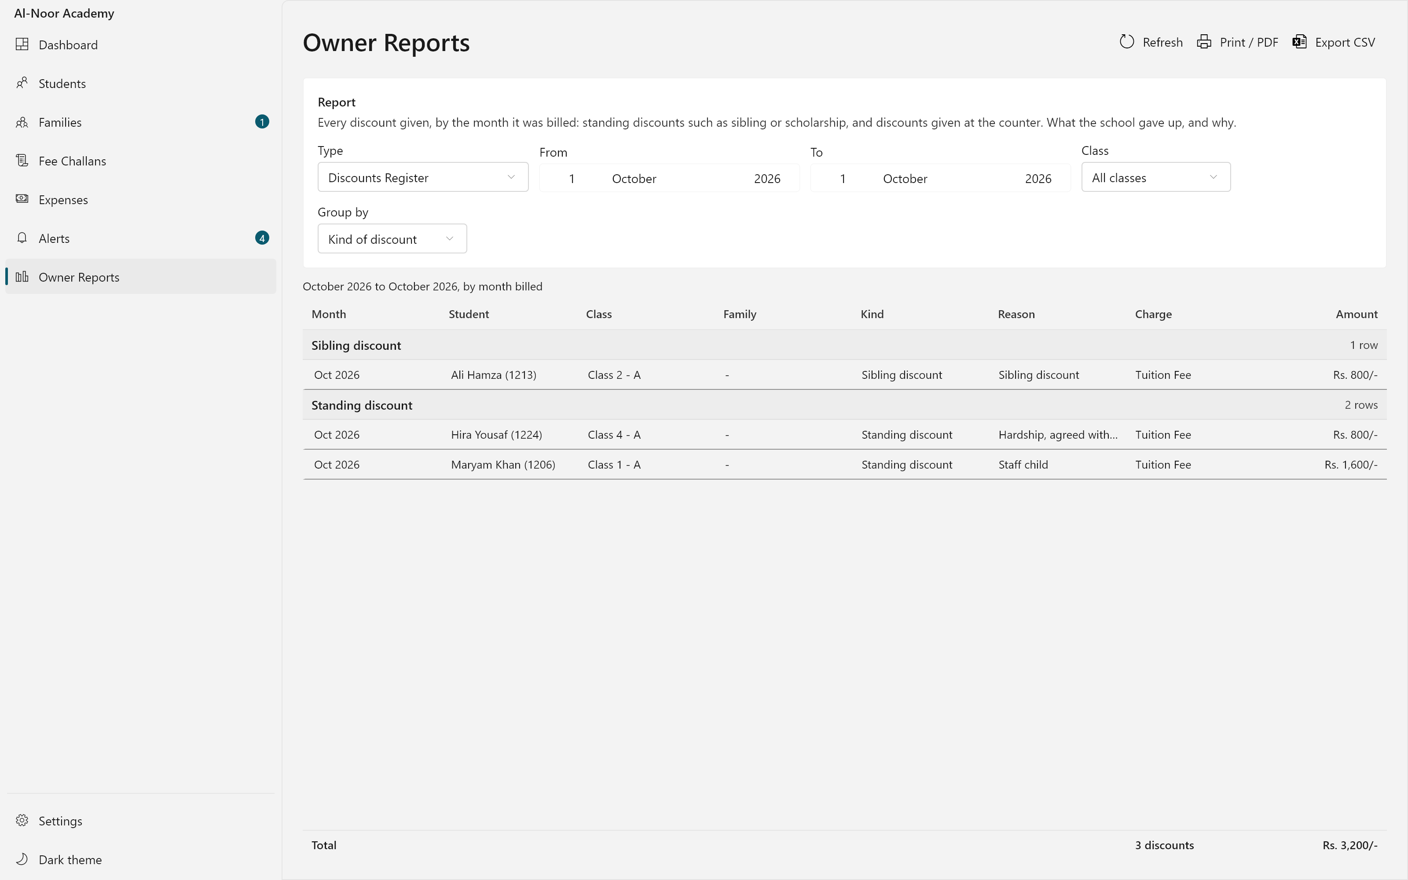1408x880 pixels.
Task: Click the Sibling discount group header
Action: [844, 345]
